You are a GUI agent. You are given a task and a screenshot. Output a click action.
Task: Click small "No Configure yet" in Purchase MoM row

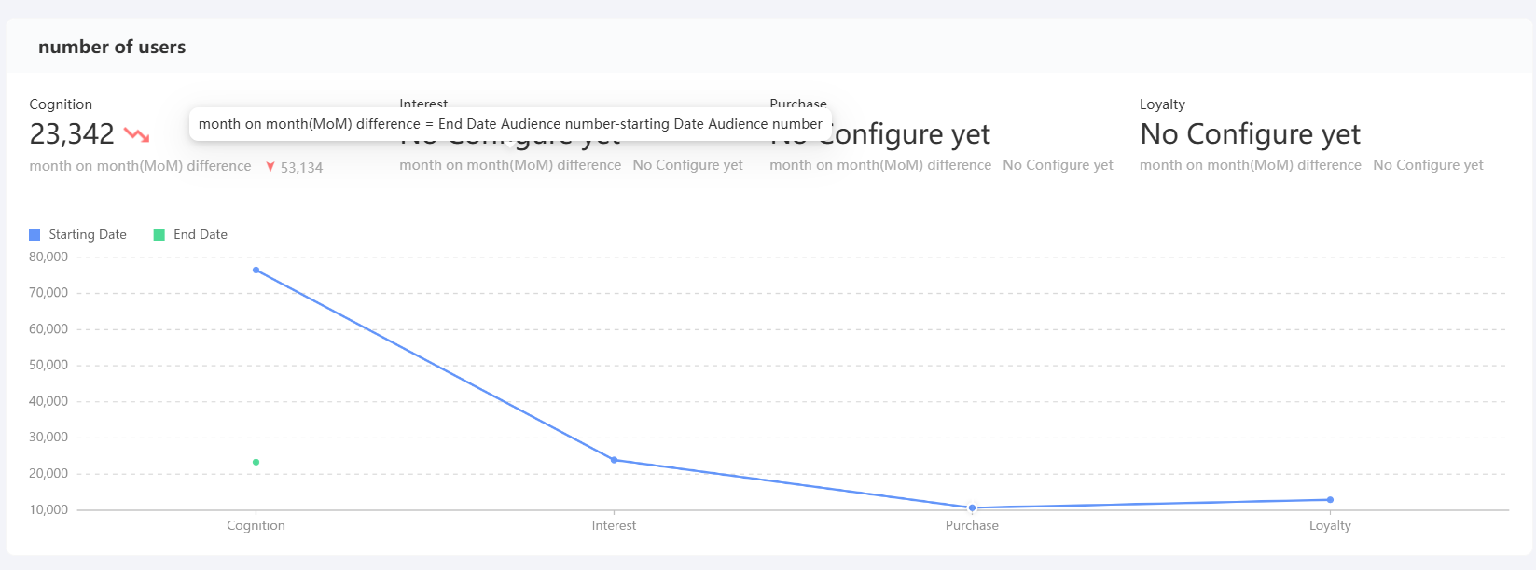click(x=1058, y=165)
